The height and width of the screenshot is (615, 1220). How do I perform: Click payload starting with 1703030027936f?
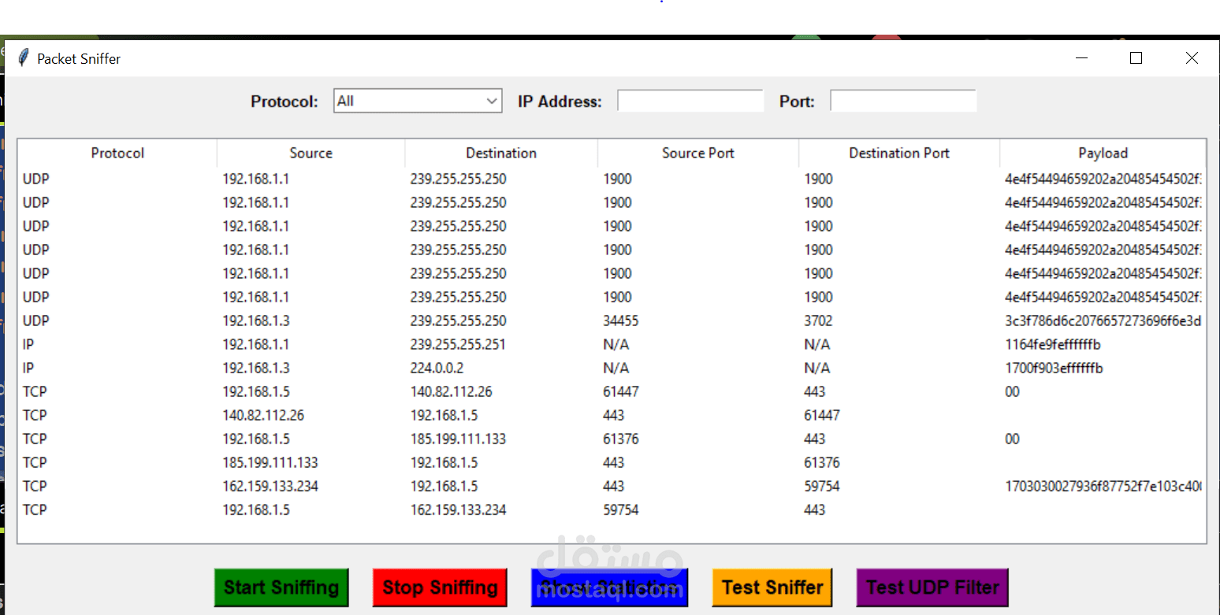(x=1103, y=486)
